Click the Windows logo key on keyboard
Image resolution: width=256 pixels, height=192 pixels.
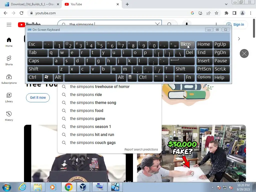(48, 78)
